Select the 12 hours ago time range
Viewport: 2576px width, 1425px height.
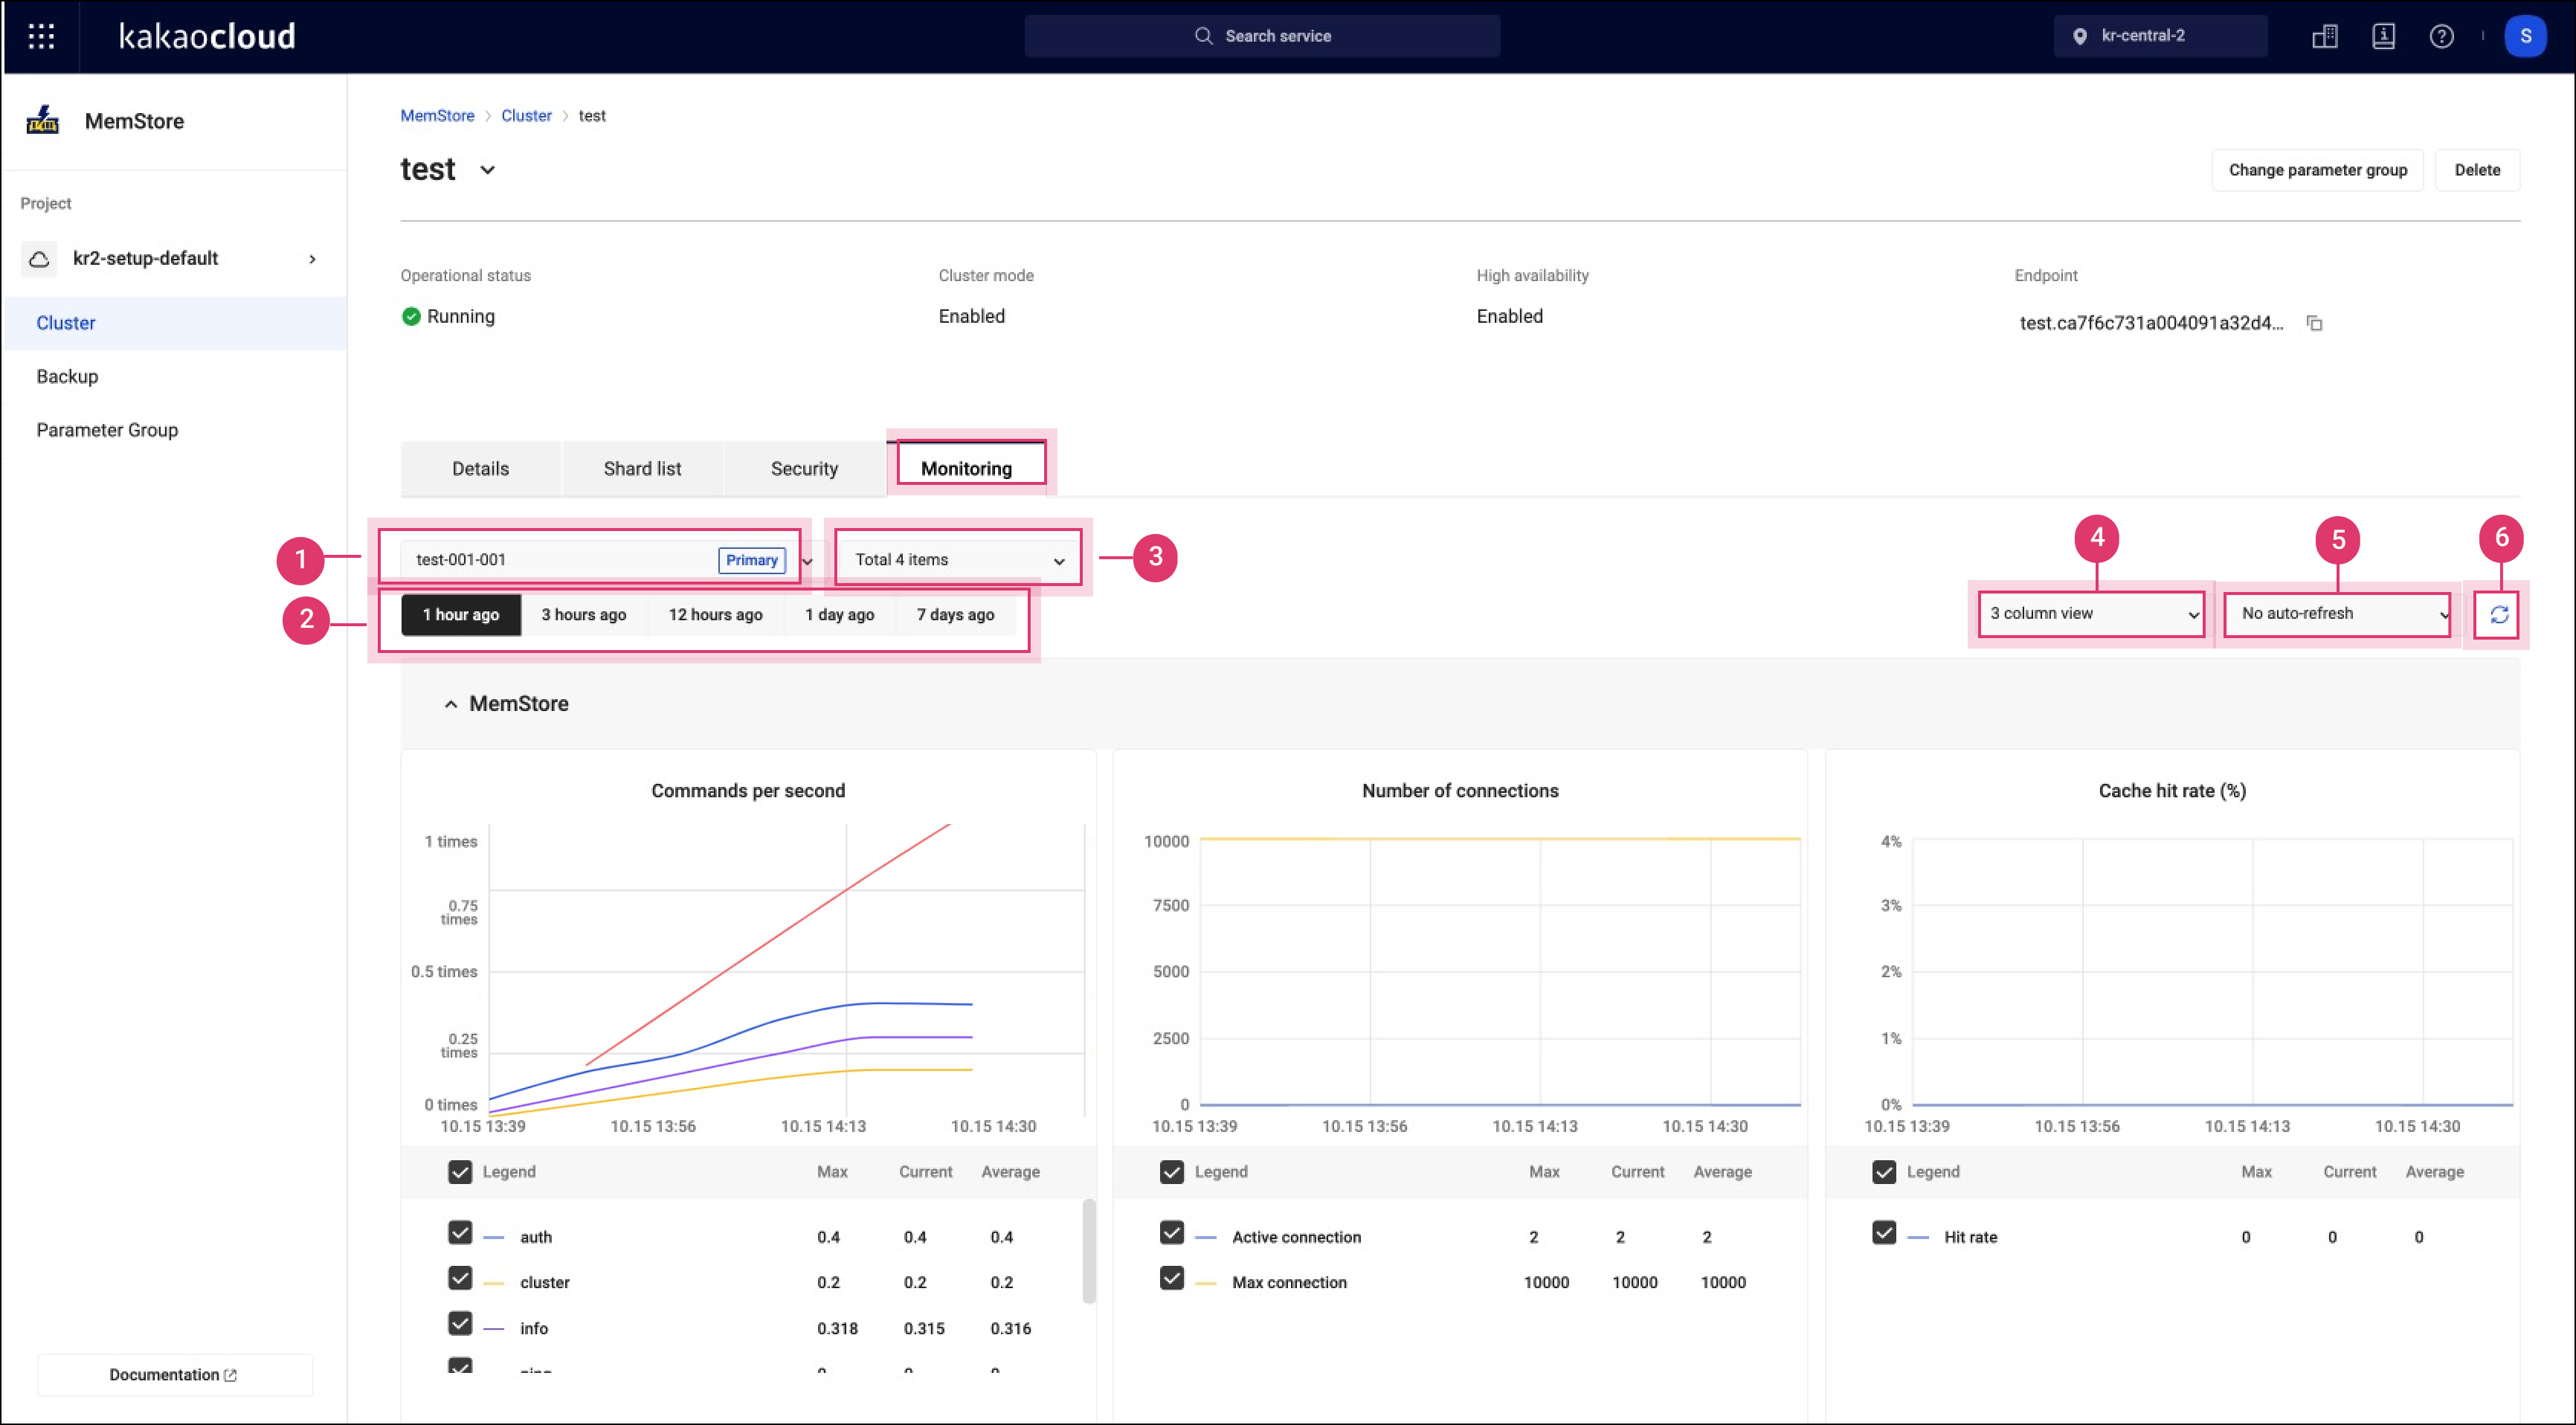[716, 615]
